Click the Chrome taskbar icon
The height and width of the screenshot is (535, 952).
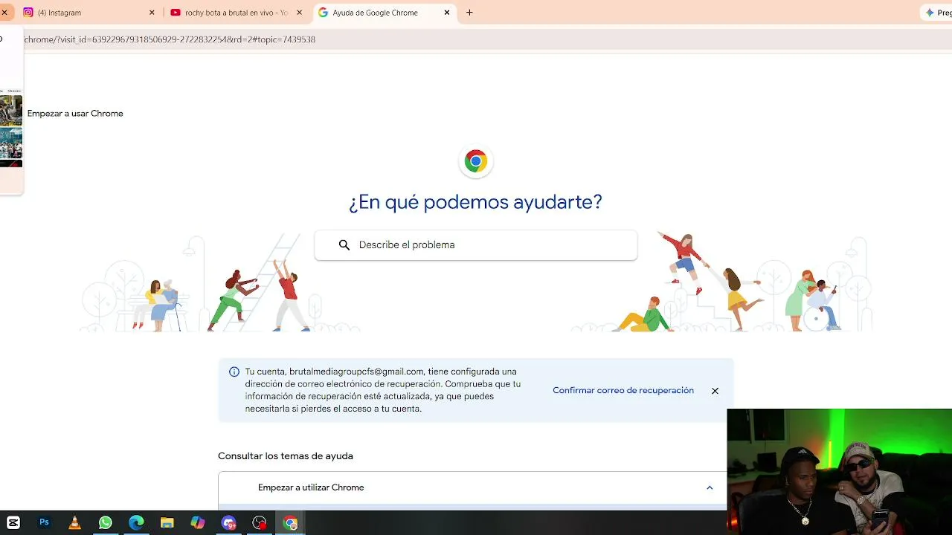(x=290, y=523)
